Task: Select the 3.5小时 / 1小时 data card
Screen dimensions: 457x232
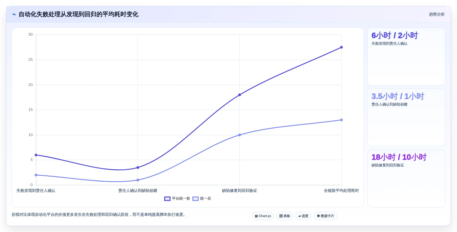Action: (406, 117)
